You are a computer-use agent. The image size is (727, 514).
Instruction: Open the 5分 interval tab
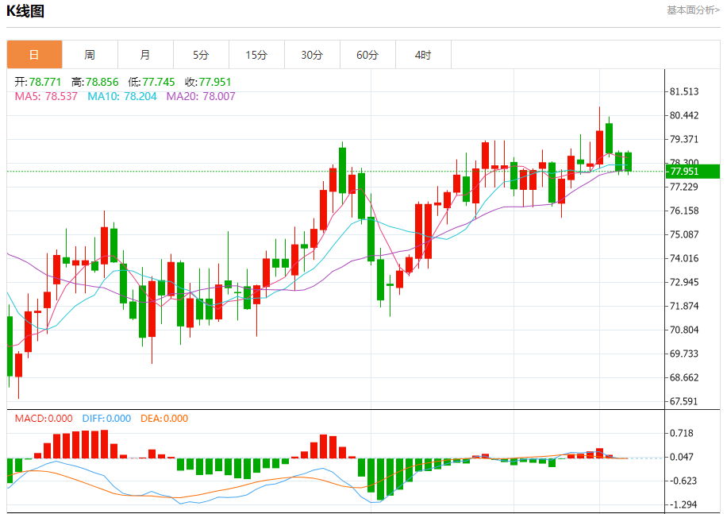coord(202,55)
